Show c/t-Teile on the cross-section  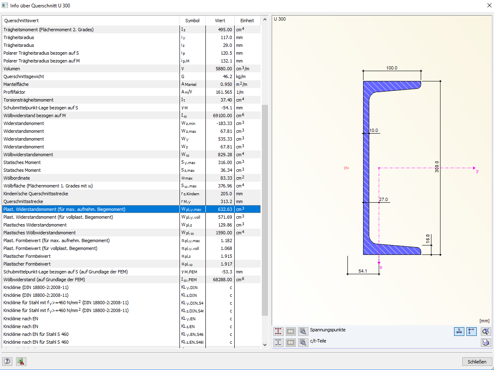click(x=279, y=342)
